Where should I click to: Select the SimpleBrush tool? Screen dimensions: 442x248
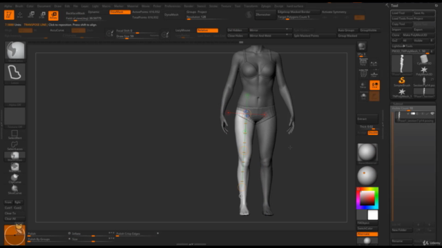402,82
